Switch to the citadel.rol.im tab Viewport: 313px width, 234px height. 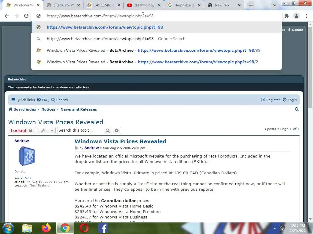(x=63, y=5)
